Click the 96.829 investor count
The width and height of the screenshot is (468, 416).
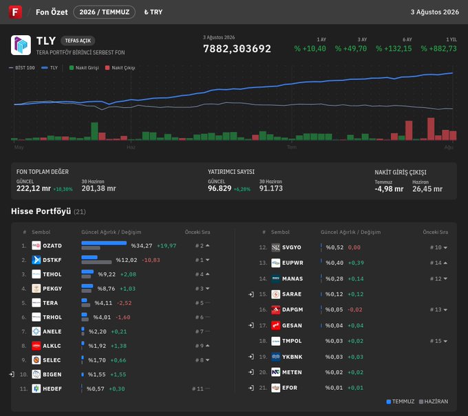220,188
